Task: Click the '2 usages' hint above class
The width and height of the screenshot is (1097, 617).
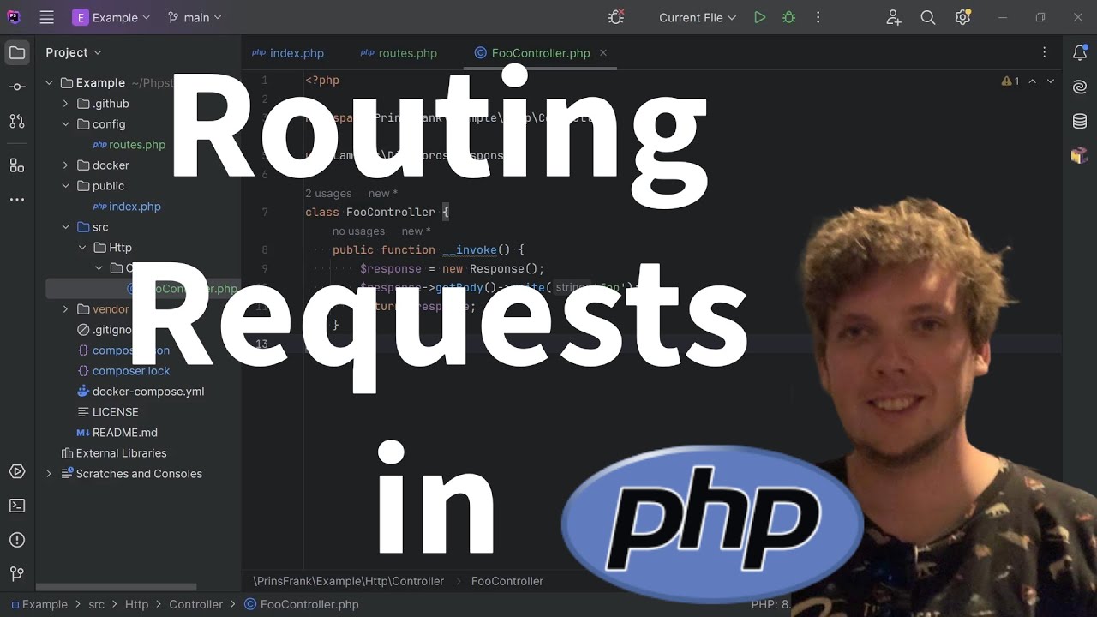Action: point(328,194)
